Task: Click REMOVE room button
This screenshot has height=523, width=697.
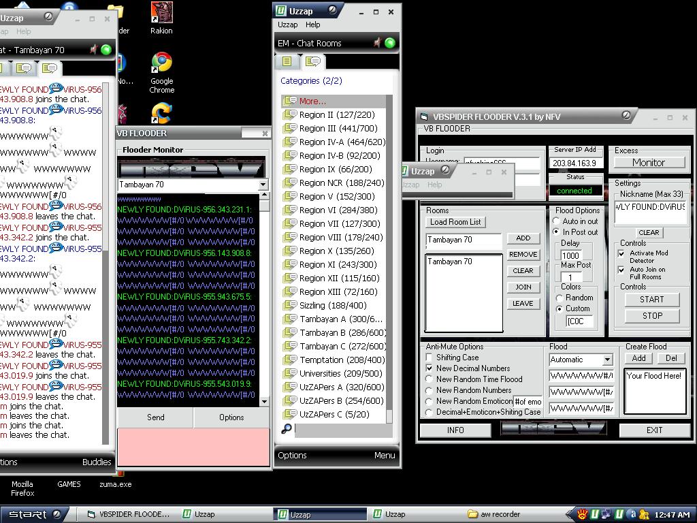Action: [523, 255]
